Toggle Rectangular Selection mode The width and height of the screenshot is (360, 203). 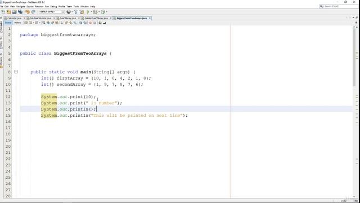coord(61,23)
